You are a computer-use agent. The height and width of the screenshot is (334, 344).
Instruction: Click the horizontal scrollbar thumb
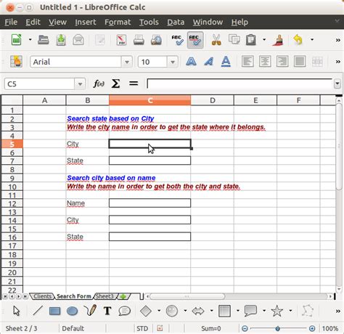click(187, 296)
